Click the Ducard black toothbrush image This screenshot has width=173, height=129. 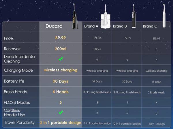pos(75,16)
